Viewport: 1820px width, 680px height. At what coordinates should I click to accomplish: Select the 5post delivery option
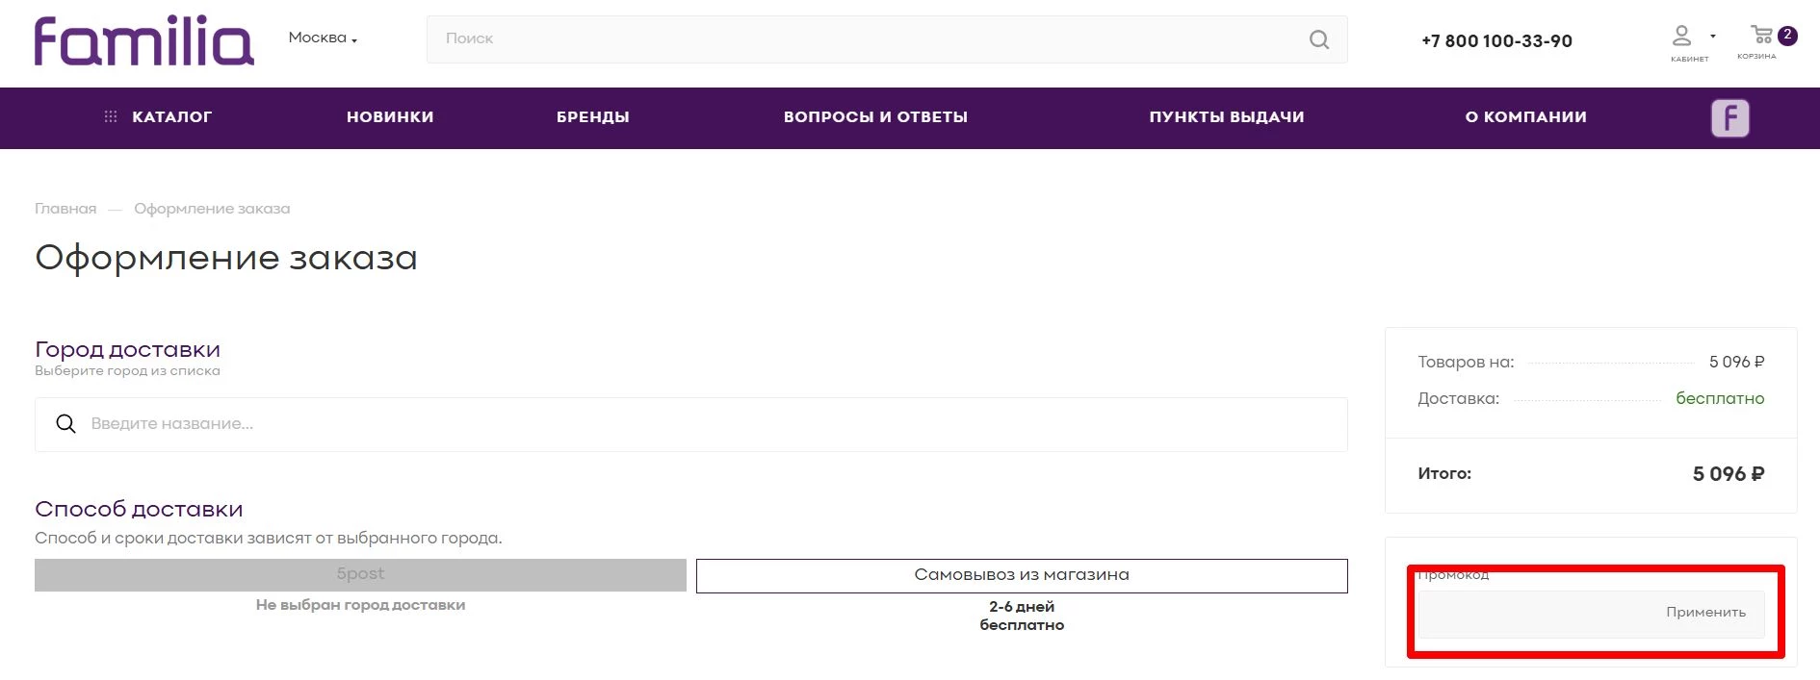tap(360, 574)
